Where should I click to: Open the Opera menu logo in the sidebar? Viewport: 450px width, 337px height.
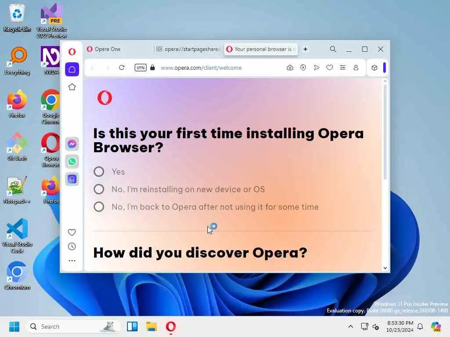pyautogui.click(x=72, y=52)
